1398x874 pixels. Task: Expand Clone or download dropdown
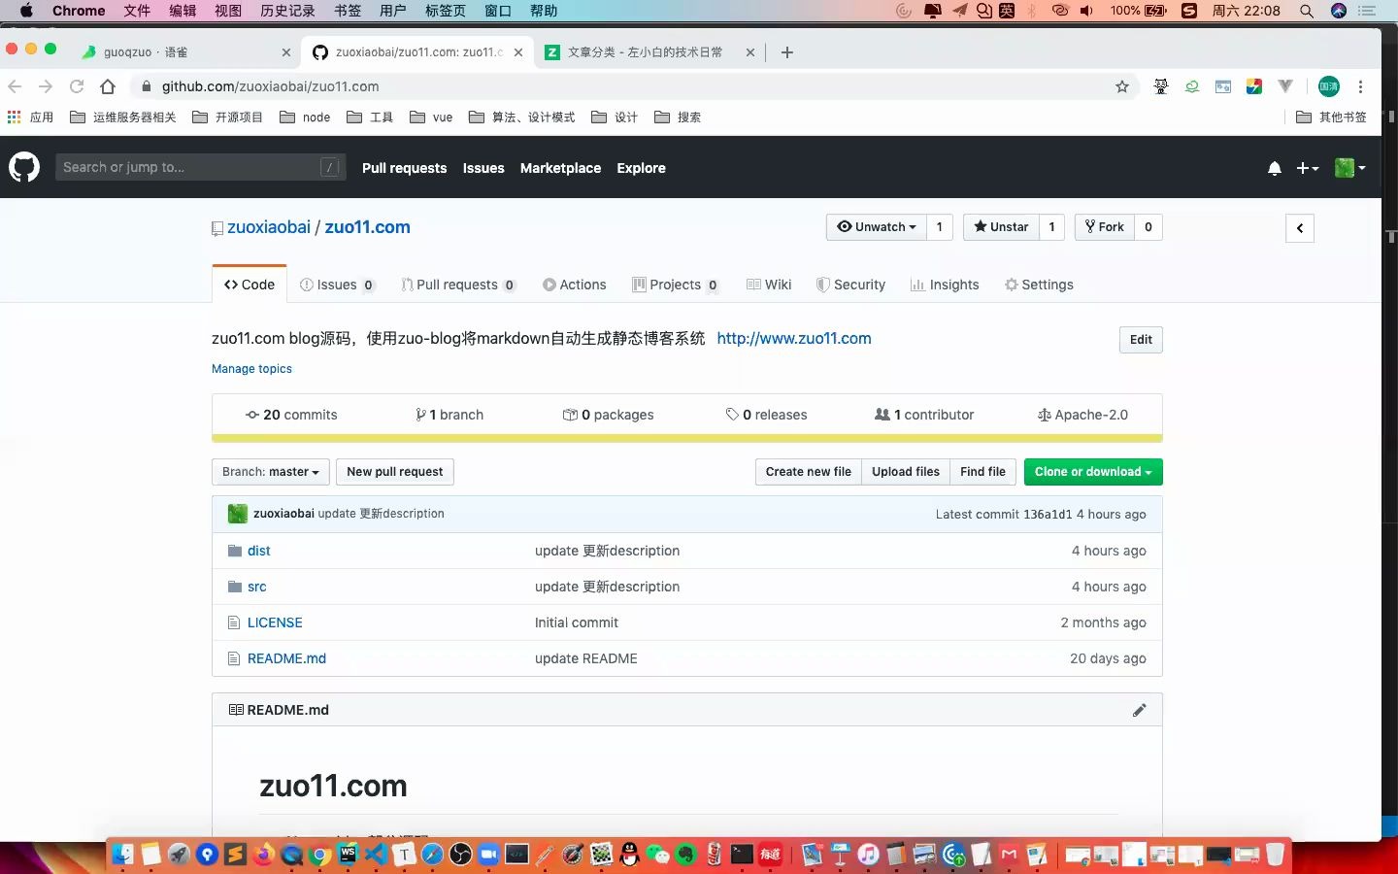(1093, 472)
